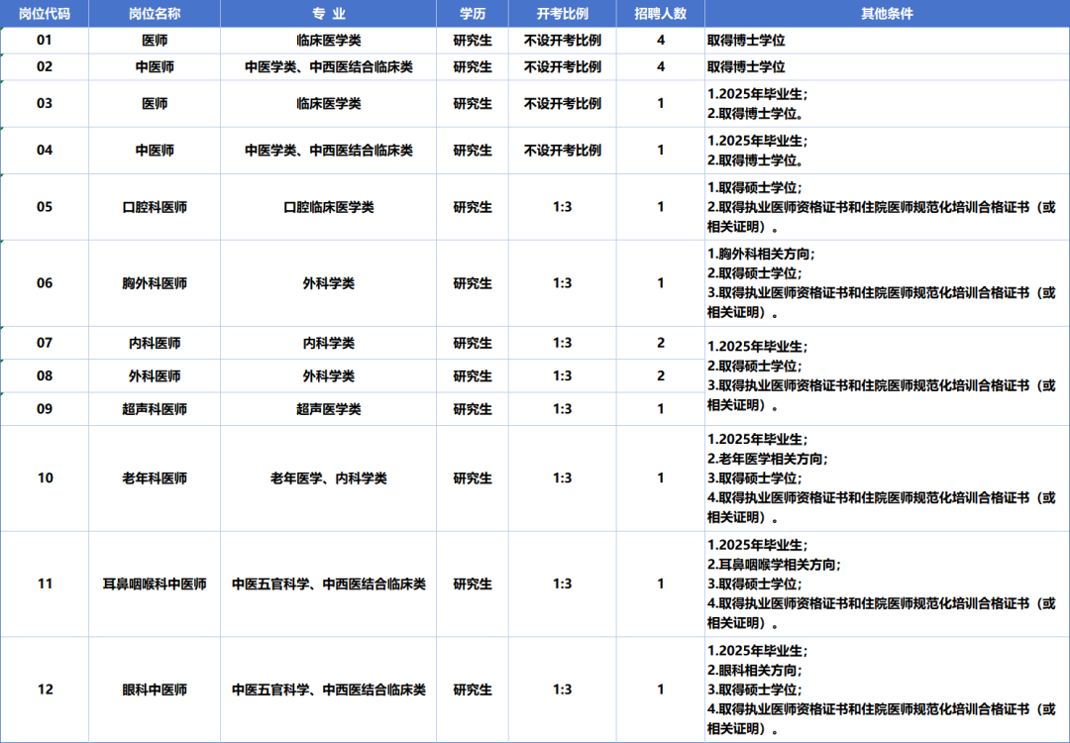The image size is (1070, 743).
Task: Click the 超声医学类 major cell
Action: (328, 409)
